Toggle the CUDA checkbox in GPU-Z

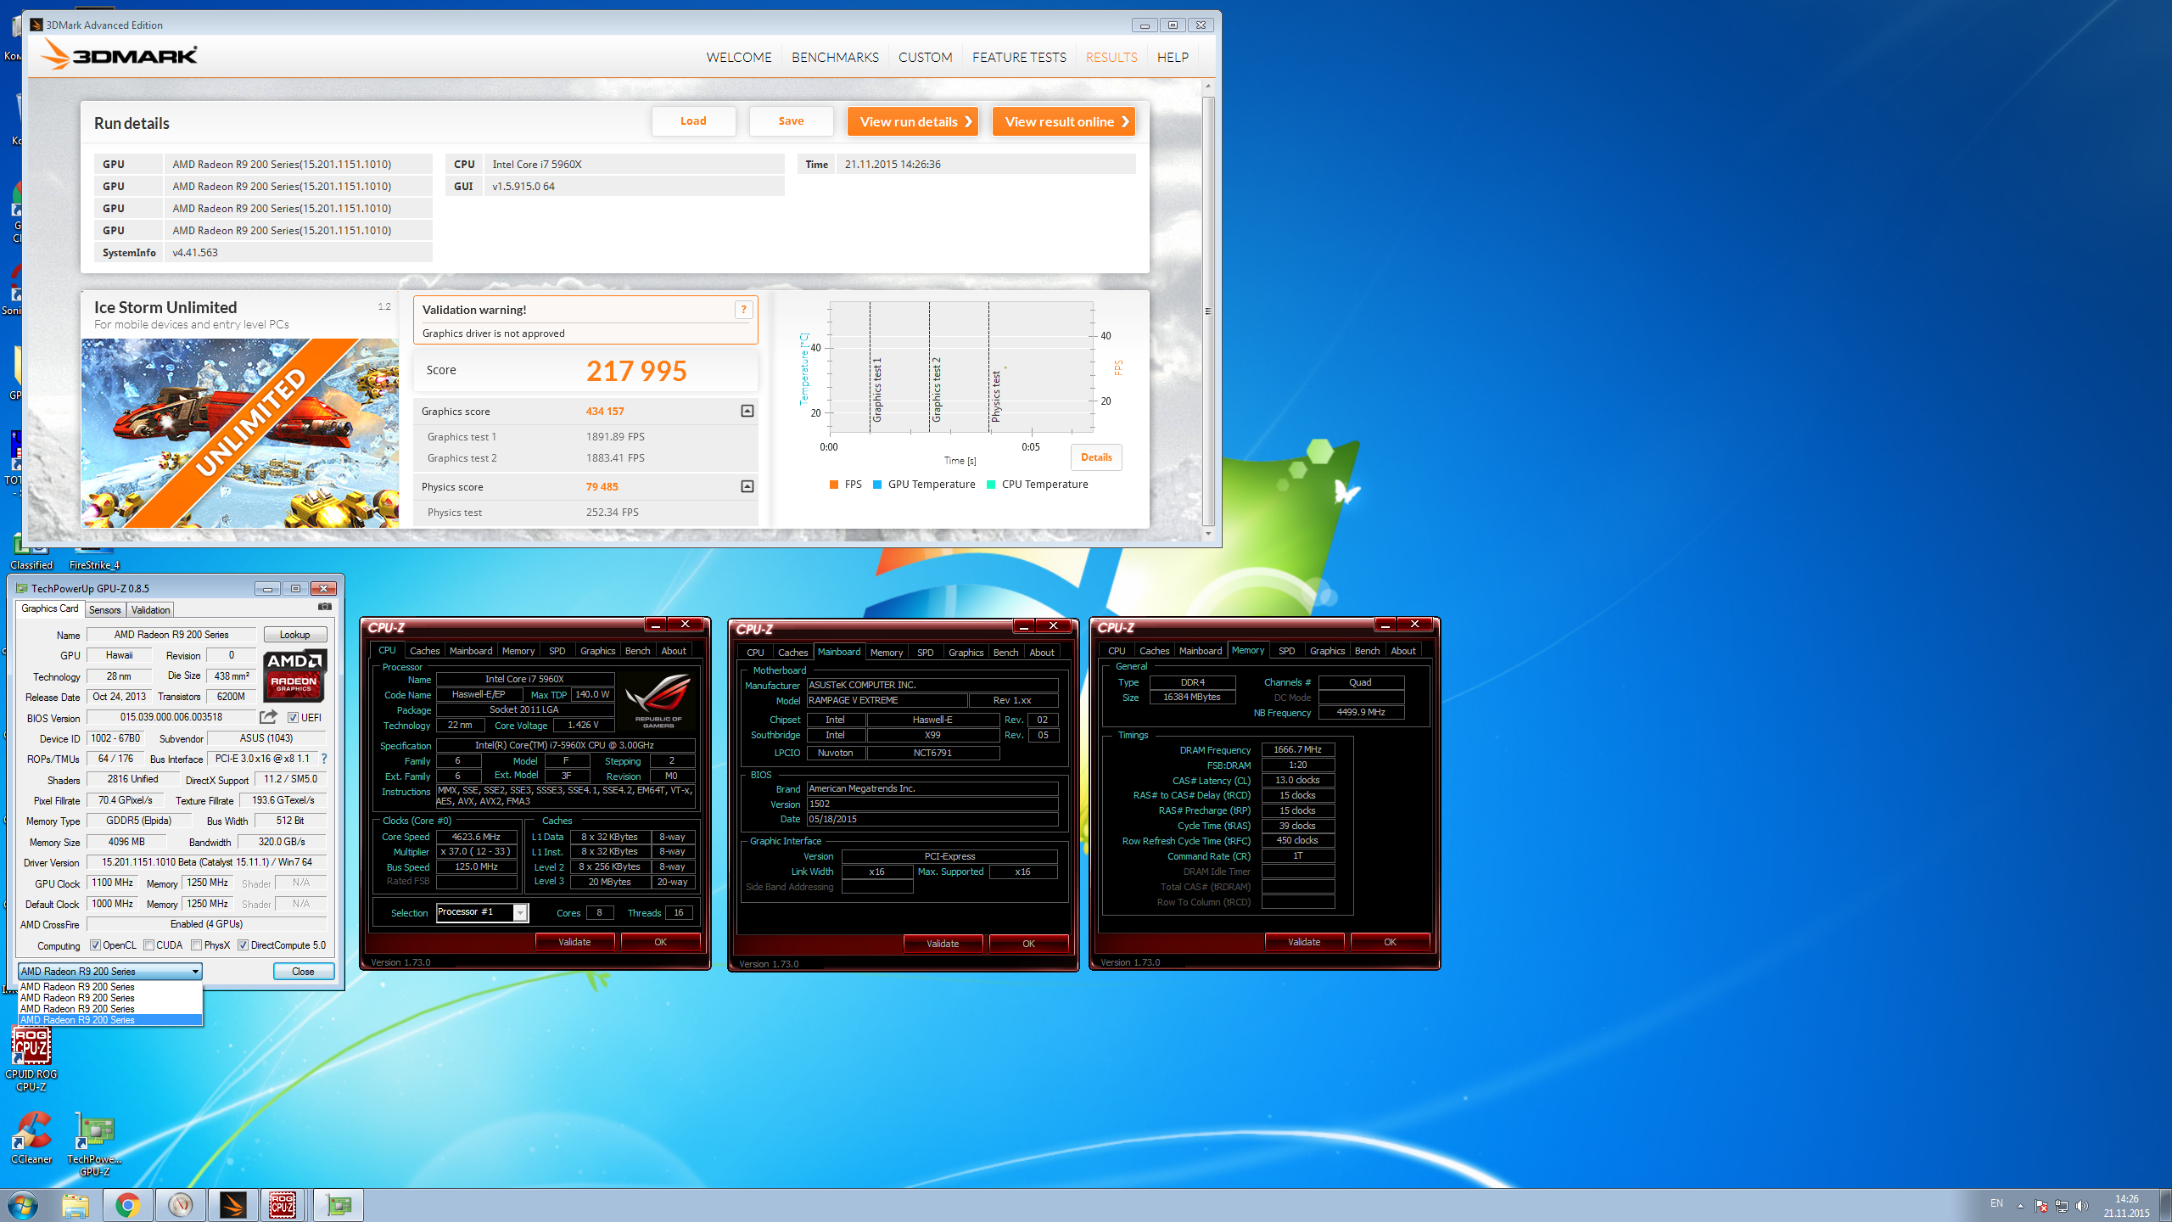(148, 945)
